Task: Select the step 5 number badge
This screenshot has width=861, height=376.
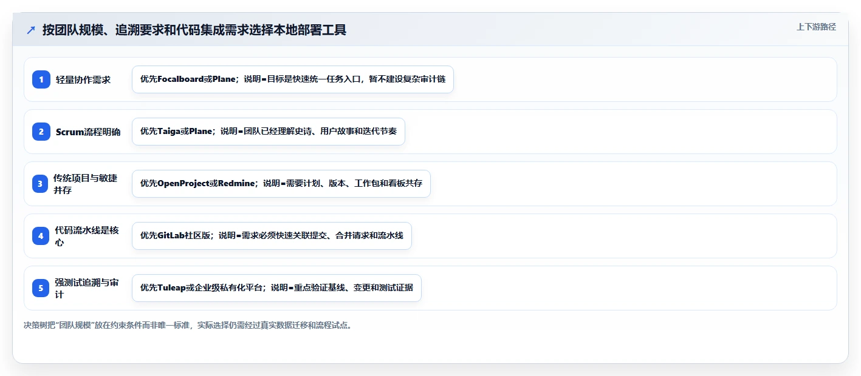Action: tap(41, 288)
